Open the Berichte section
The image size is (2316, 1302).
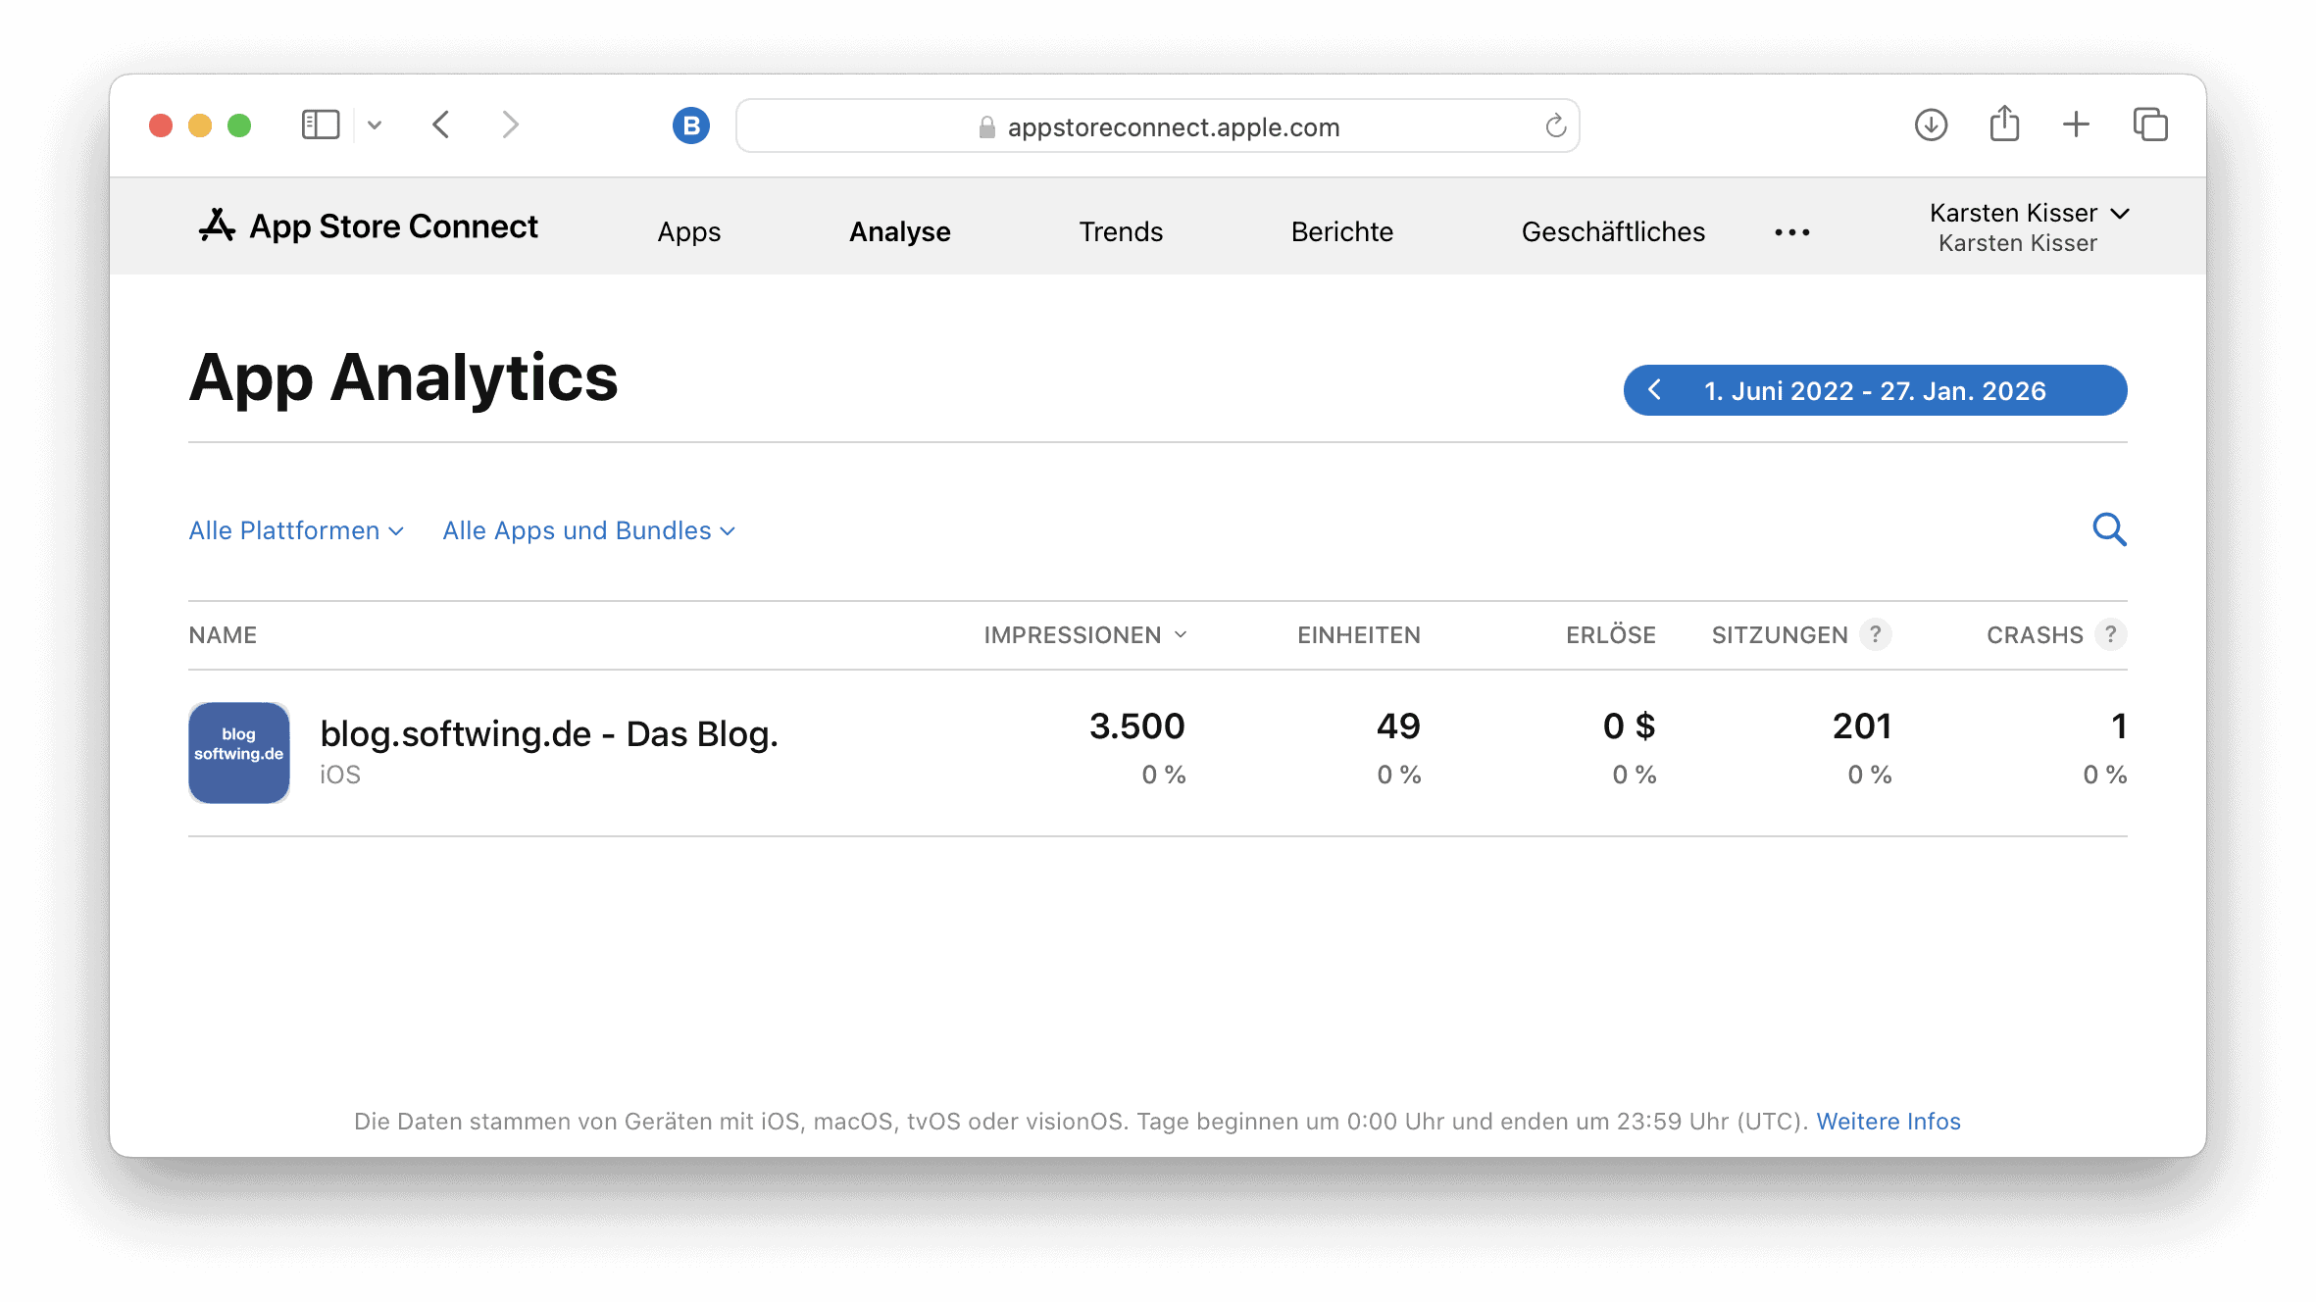[1341, 231]
